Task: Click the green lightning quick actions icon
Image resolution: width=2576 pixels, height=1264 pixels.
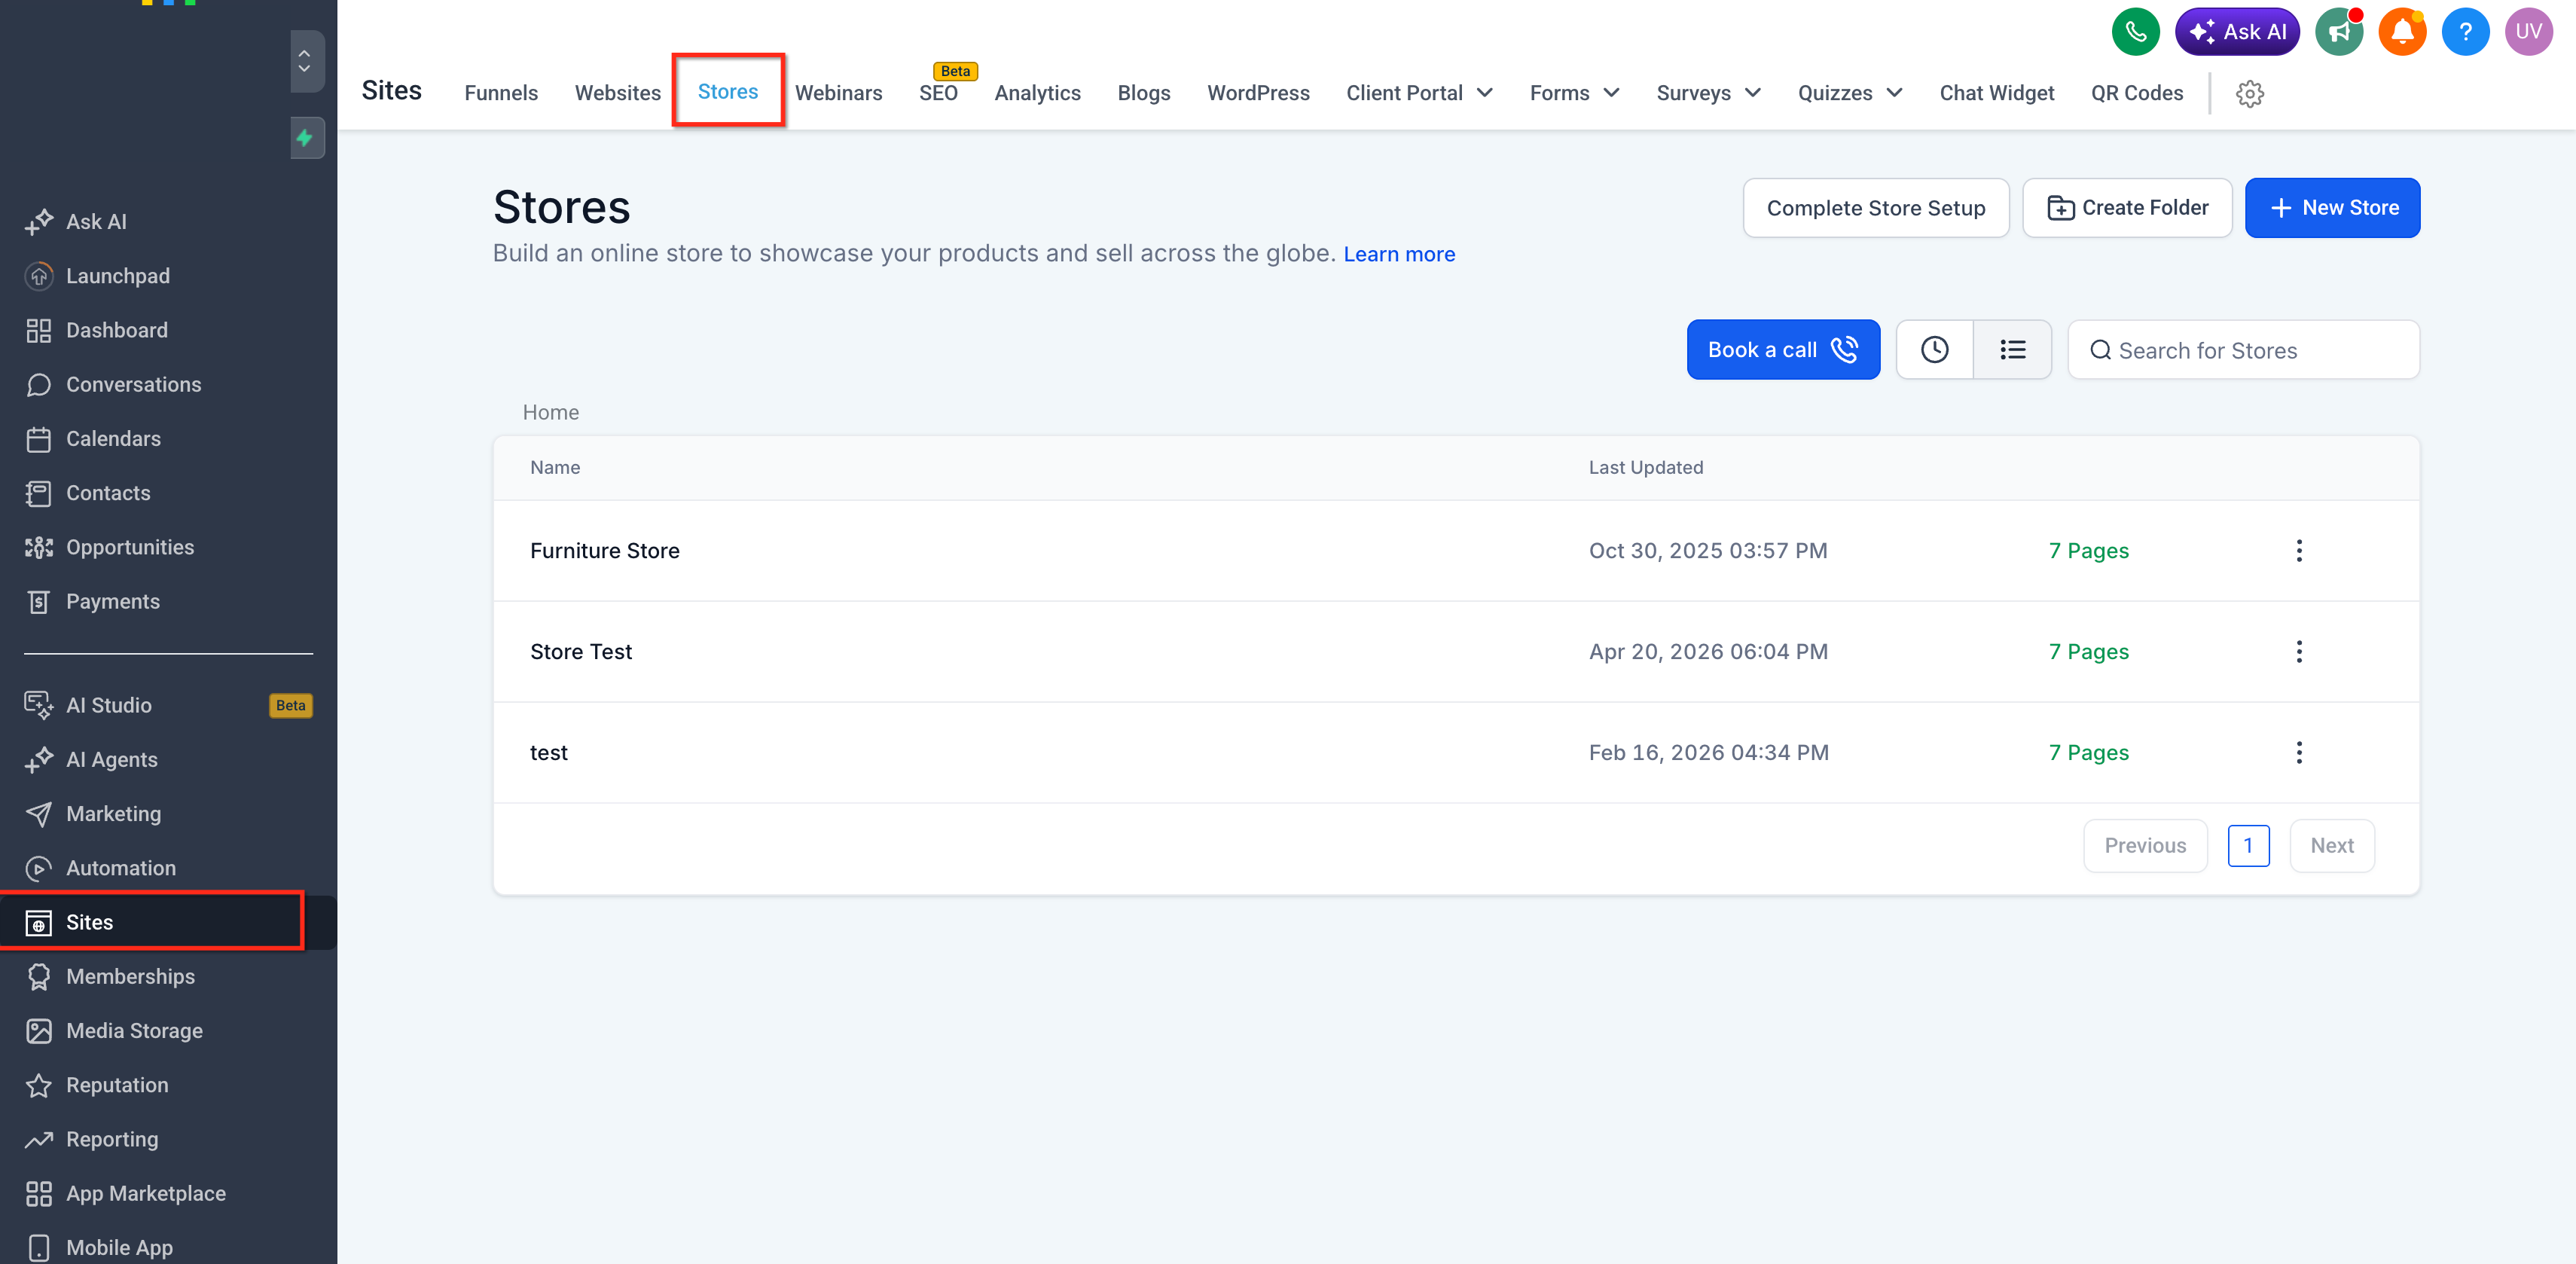Action: (x=305, y=137)
